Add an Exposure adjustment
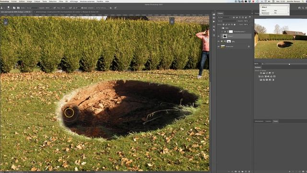 coord(270,73)
